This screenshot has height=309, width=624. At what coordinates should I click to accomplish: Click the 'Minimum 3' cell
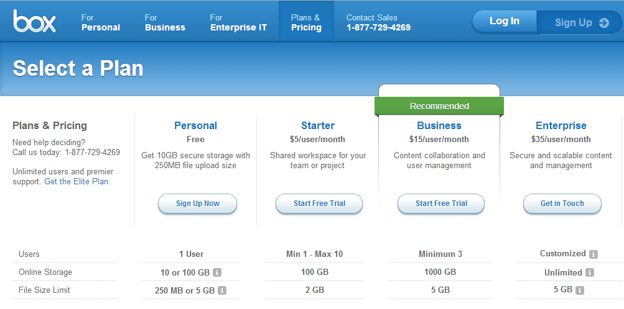440,254
